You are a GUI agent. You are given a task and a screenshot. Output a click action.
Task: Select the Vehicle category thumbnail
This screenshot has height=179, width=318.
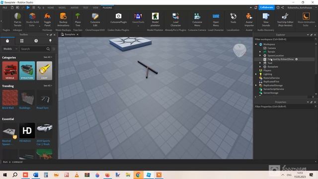coord(10,71)
